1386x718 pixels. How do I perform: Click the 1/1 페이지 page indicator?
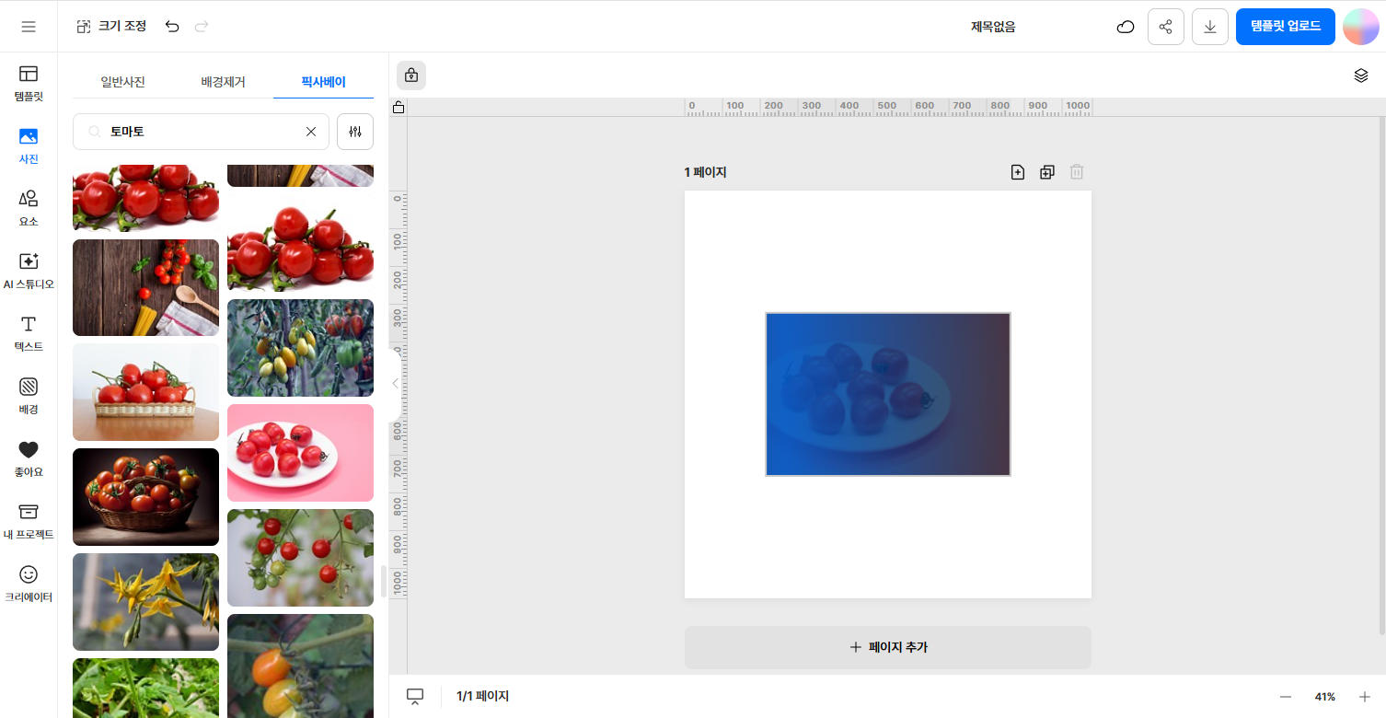(x=482, y=697)
